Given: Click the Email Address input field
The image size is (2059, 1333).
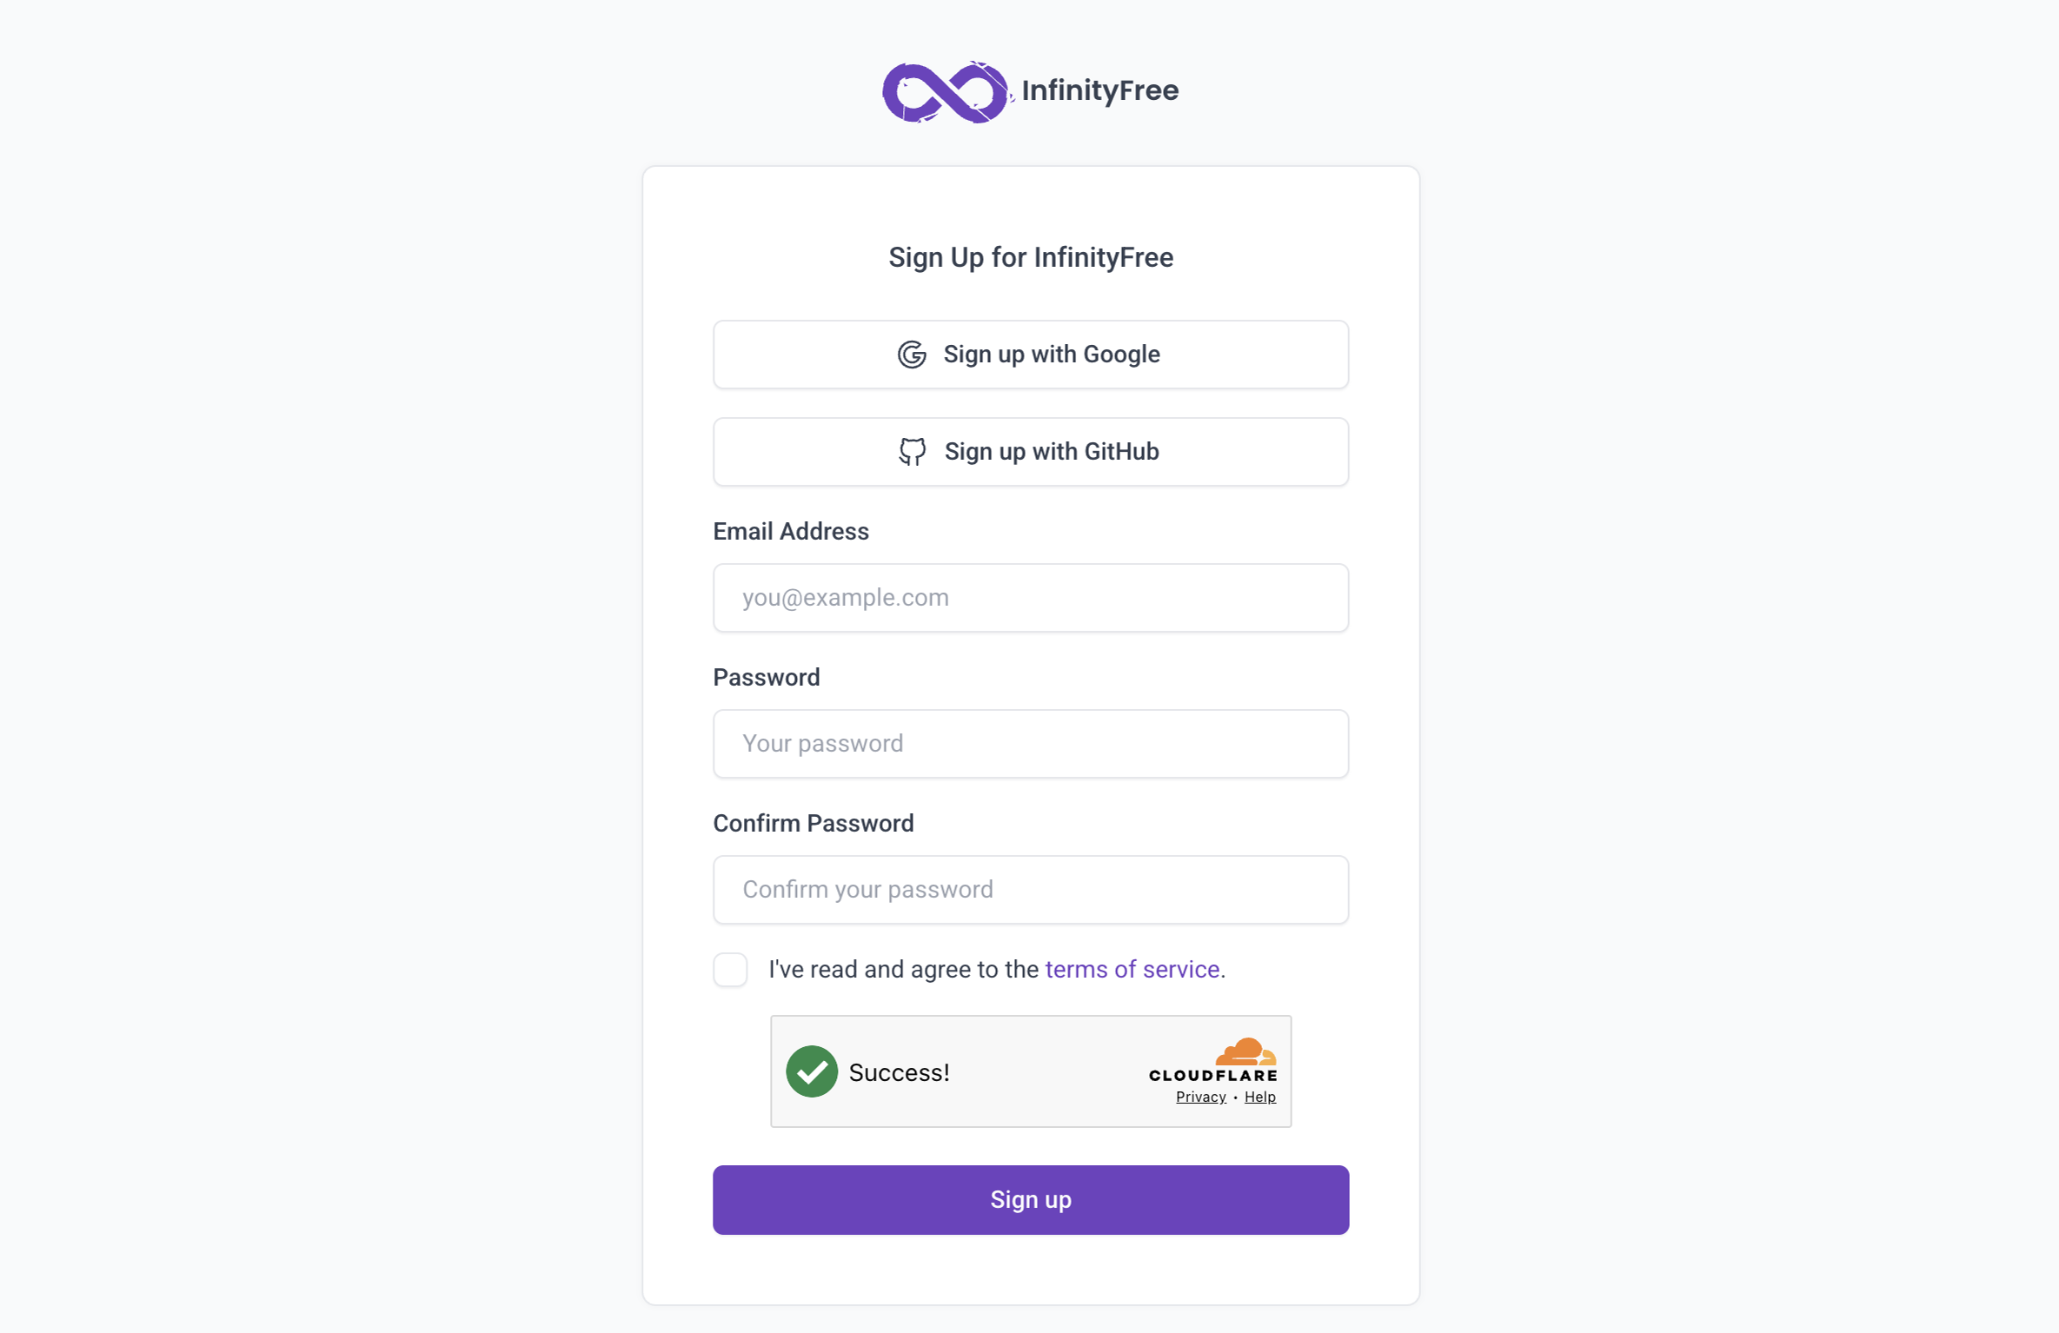Looking at the screenshot, I should click(1031, 597).
